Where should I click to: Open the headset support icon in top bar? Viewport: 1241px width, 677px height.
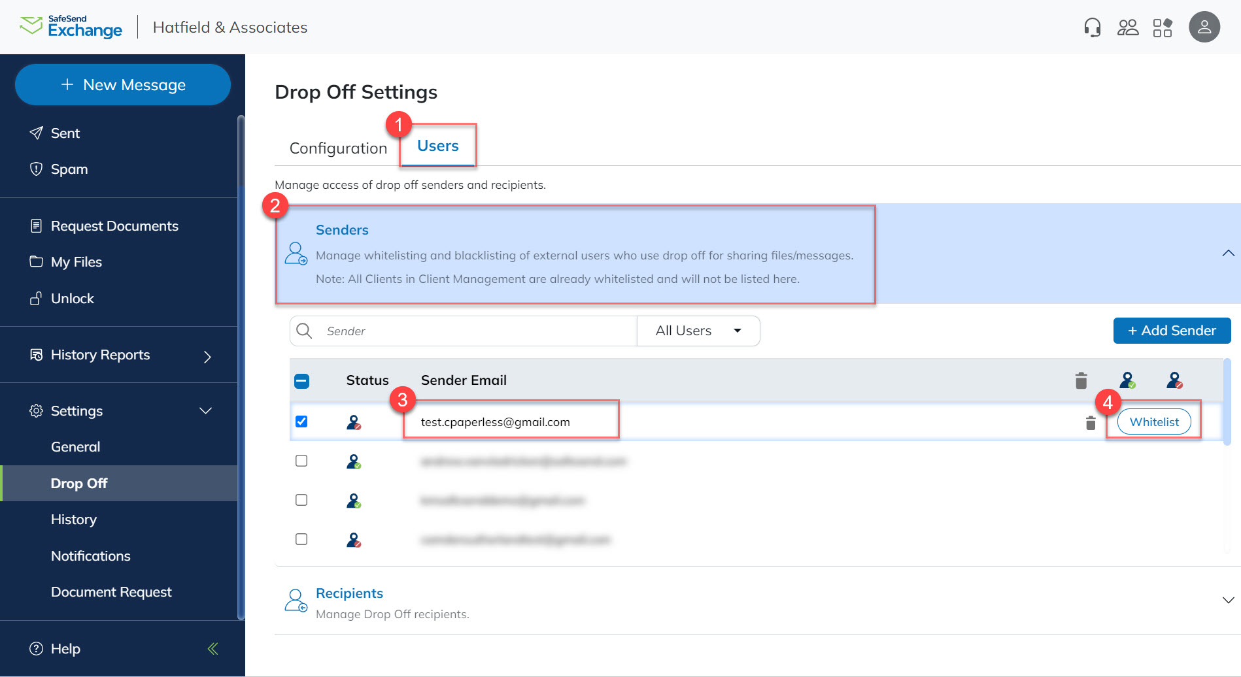(1091, 27)
